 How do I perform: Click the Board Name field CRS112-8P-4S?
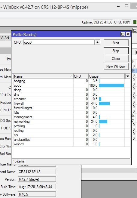[x=37, y=172]
